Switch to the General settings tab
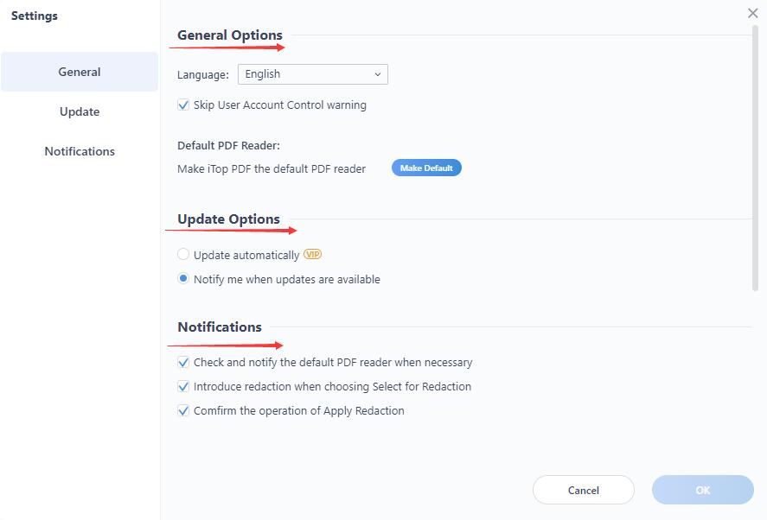The image size is (767, 520). click(x=80, y=73)
